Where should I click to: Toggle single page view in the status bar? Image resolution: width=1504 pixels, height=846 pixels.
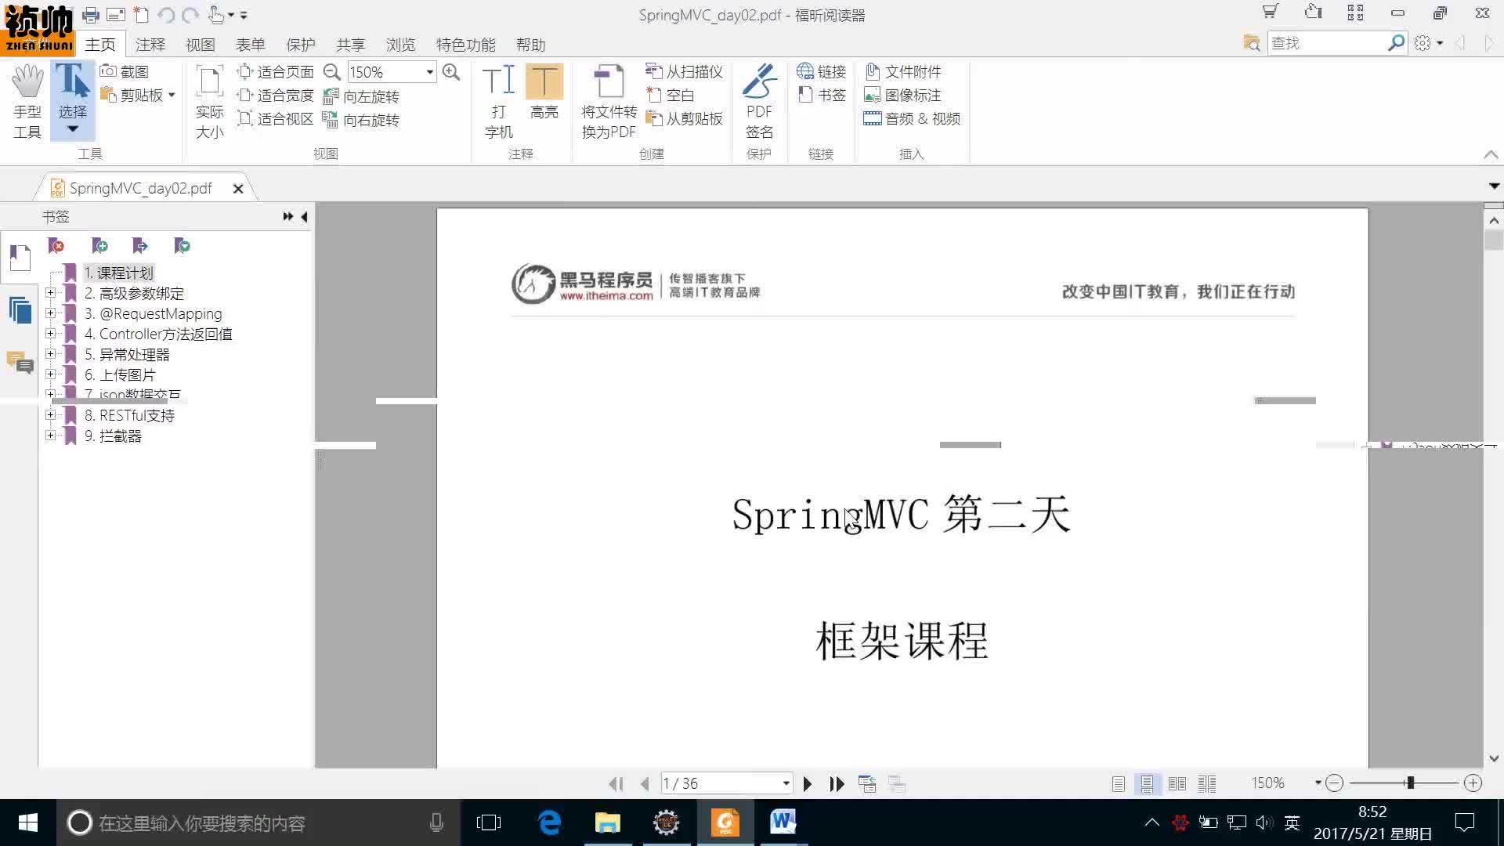point(1119,783)
